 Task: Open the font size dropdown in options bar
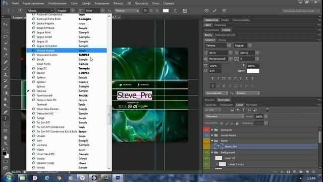(x=102, y=11)
